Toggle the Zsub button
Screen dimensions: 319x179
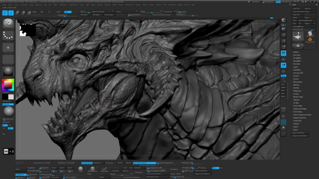click(x=68, y=12)
